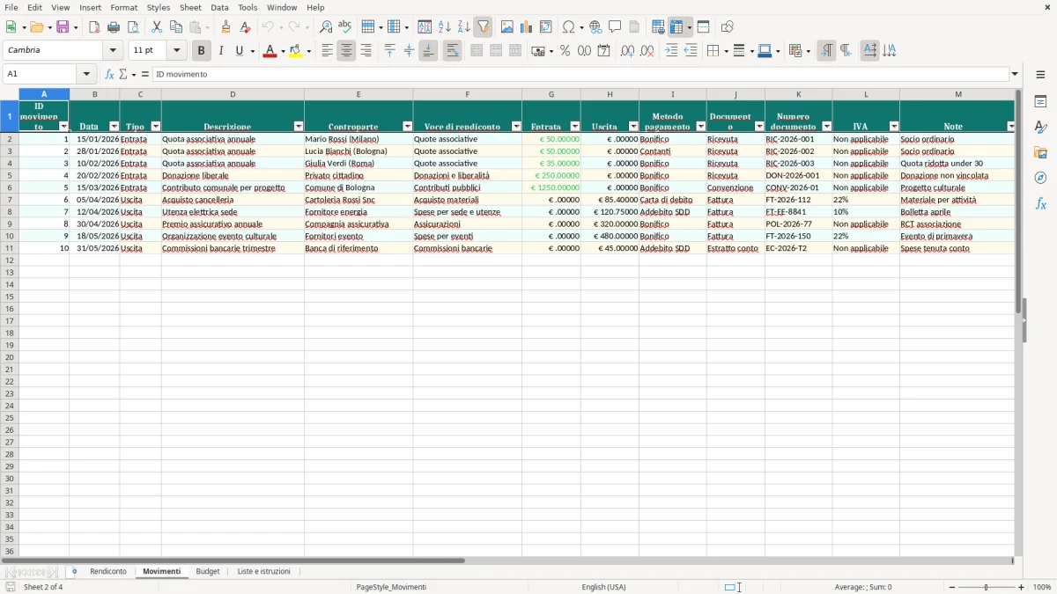This screenshot has width=1057, height=594.
Task: Open the Format menu
Action: [x=123, y=7]
